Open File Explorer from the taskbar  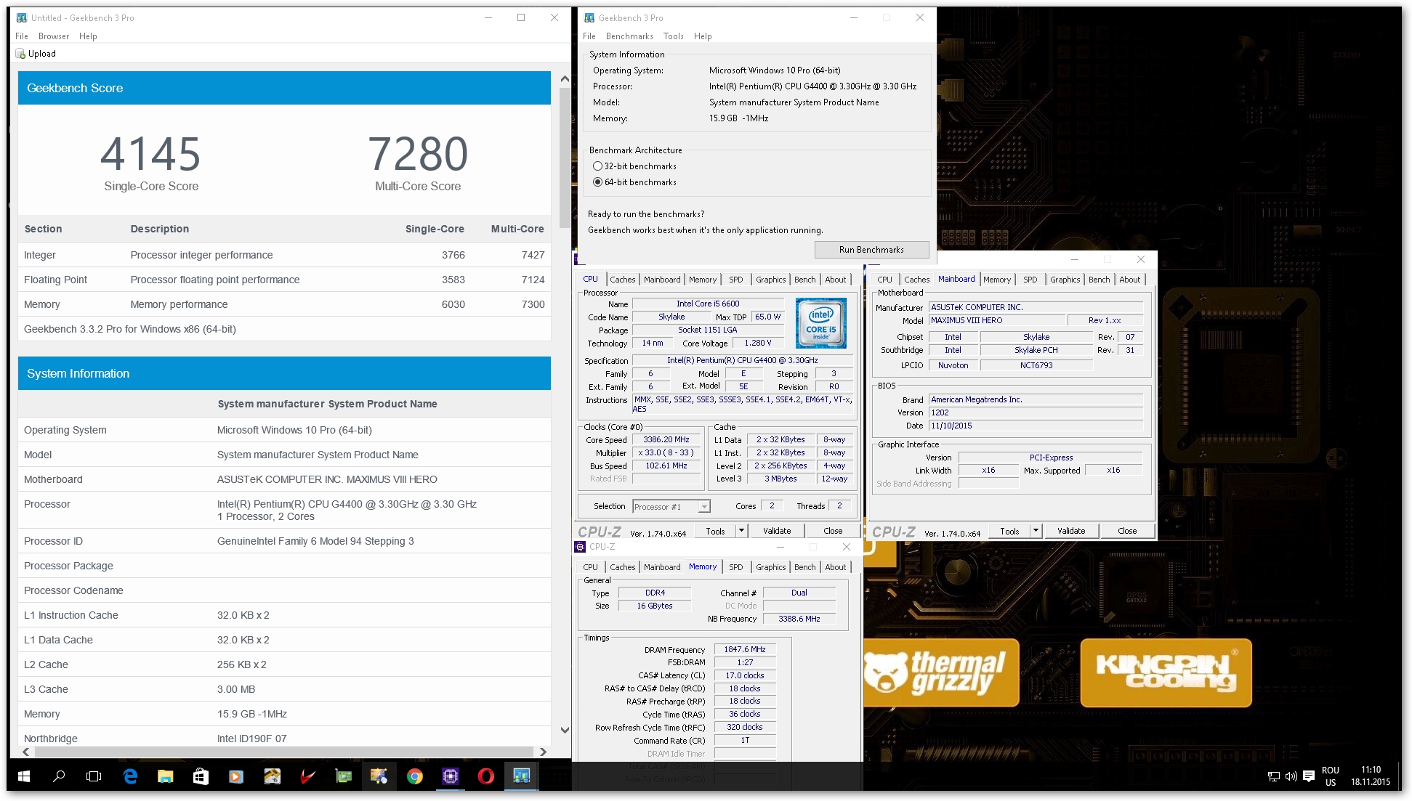point(166,776)
